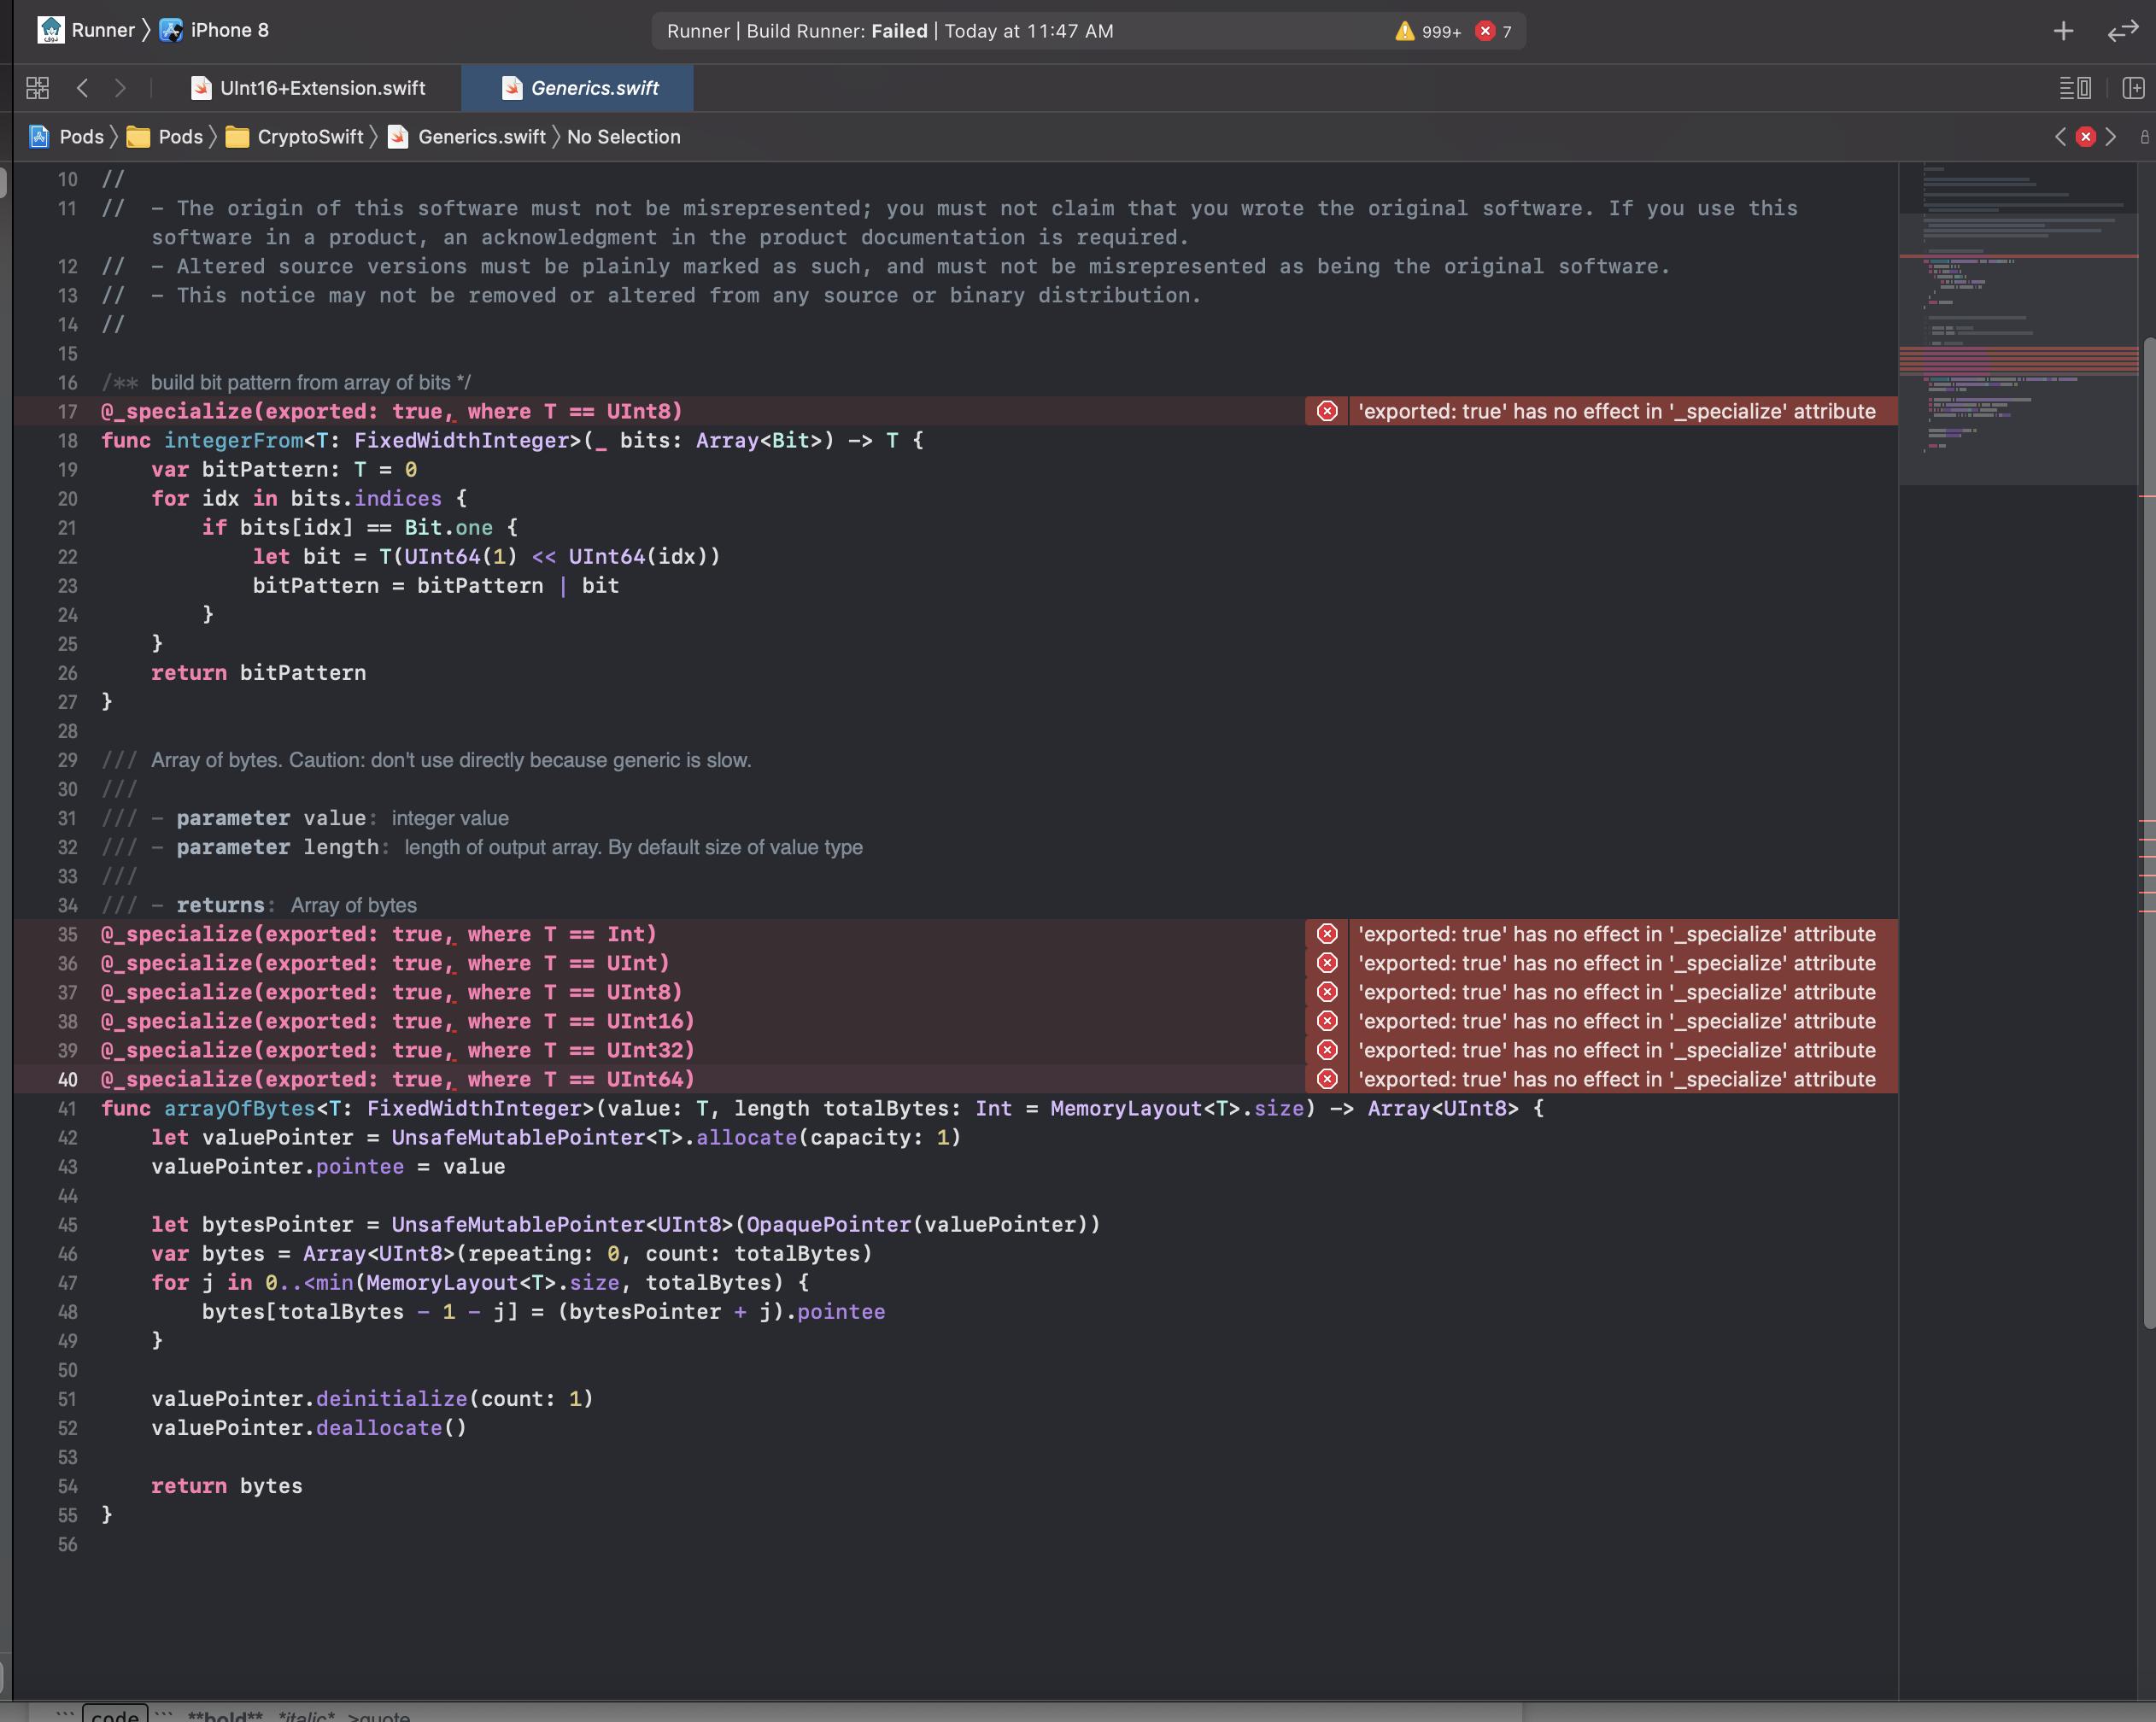
Task: Click error icon on line 17
Action: pos(1327,411)
